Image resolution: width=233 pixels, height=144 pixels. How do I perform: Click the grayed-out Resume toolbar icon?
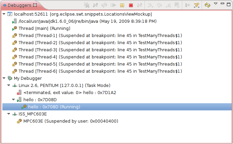click(x=113, y=5)
